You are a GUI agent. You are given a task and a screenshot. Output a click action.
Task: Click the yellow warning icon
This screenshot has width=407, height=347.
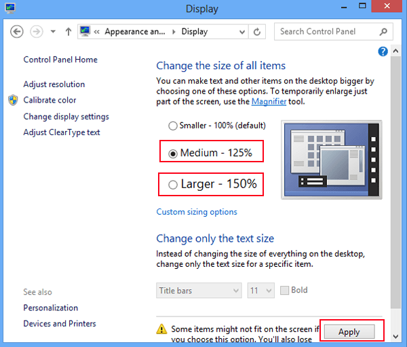(x=161, y=329)
